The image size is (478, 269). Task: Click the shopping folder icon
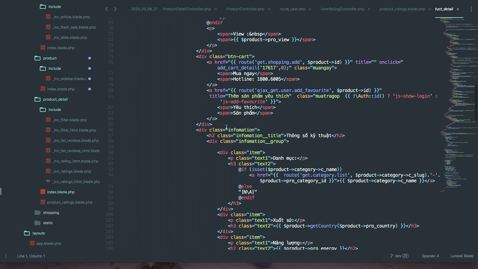(x=37, y=213)
